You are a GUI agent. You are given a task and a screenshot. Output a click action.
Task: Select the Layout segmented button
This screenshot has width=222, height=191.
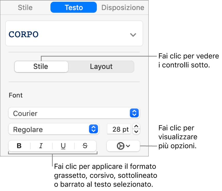(x=101, y=66)
